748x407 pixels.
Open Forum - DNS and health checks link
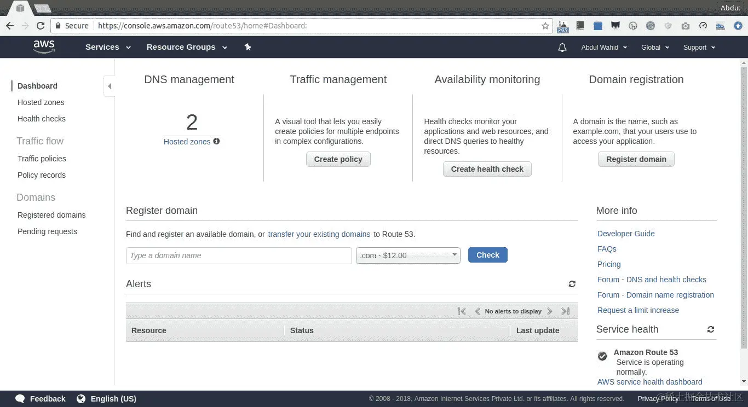652,280
